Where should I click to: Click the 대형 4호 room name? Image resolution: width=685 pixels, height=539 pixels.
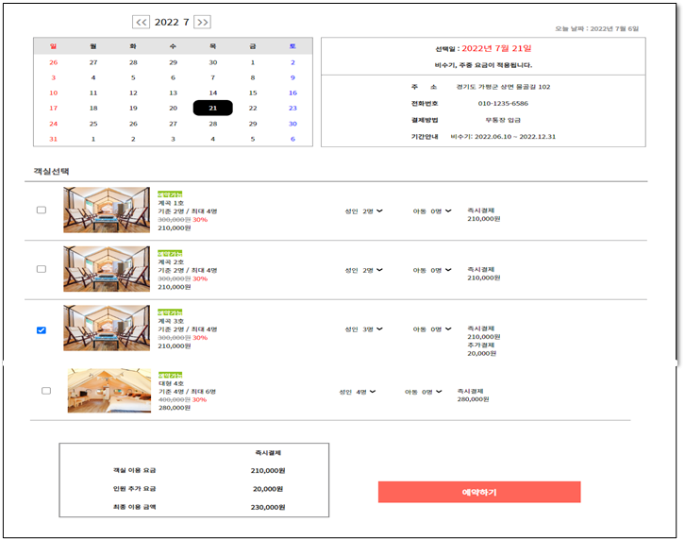pos(172,383)
